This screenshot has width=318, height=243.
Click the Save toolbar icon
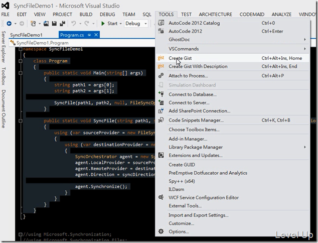54,24
